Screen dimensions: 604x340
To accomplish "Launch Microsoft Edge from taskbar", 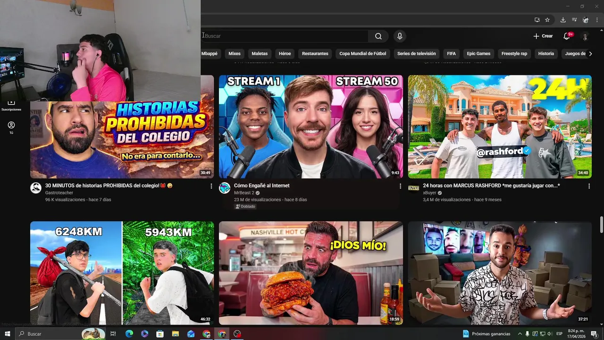I will pyautogui.click(x=129, y=334).
